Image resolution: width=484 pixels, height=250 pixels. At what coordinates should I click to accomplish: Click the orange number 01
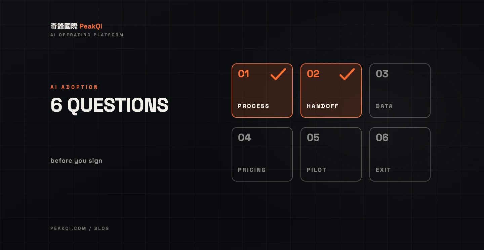pos(244,74)
